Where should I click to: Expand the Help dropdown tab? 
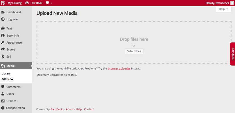click(x=223, y=9)
